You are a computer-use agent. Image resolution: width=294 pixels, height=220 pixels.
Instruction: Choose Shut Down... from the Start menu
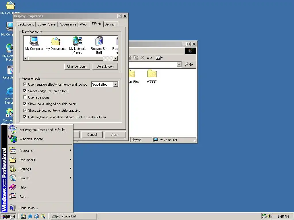(40, 208)
